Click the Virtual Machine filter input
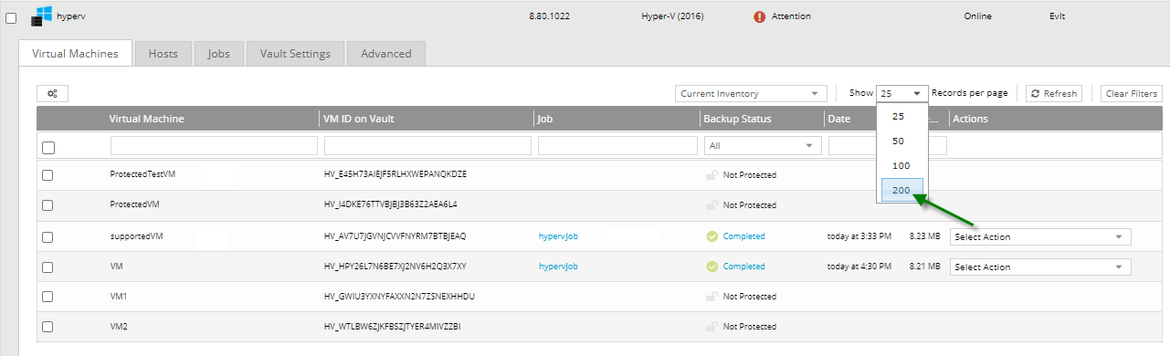 click(x=214, y=145)
